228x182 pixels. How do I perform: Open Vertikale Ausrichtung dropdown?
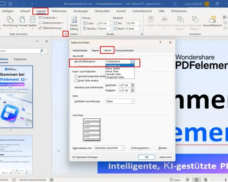click(120, 101)
